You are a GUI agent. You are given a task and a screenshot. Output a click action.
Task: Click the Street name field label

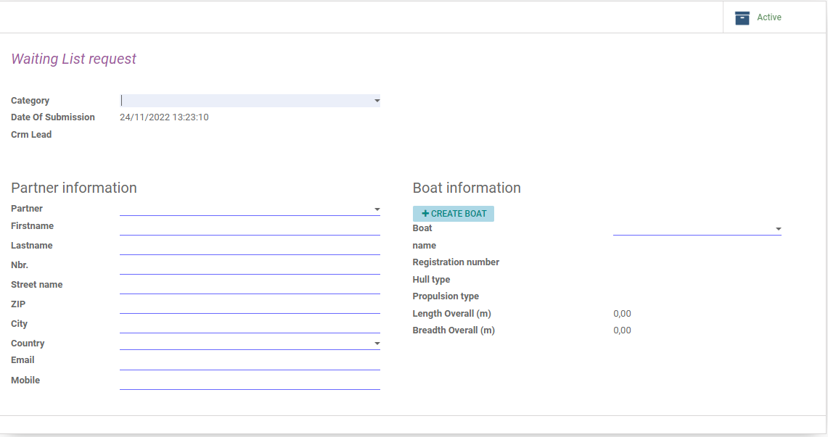pos(37,285)
